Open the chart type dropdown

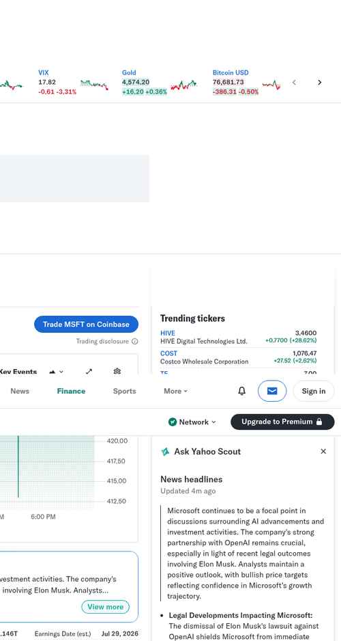pyautogui.click(x=57, y=372)
